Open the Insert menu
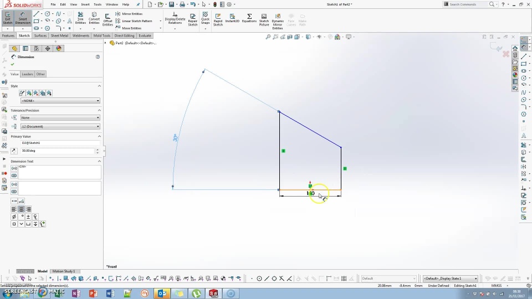The image size is (532, 299). tap(85, 4)
